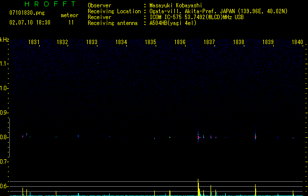The image size is (308, 196).
Task: Click the meteor count value 11
Action: [x=71, y=23]
